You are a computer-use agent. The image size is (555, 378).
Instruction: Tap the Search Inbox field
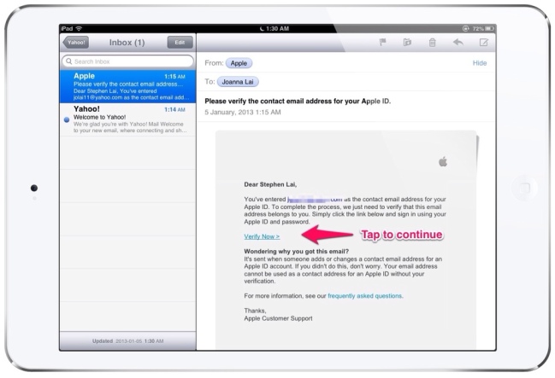tap(127, 61)
